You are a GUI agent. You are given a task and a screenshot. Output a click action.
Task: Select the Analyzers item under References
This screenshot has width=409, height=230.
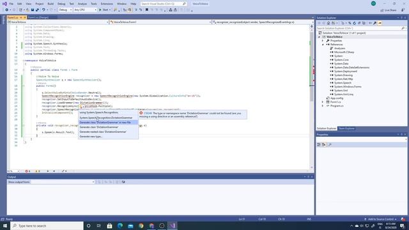[x=339, y=49]
